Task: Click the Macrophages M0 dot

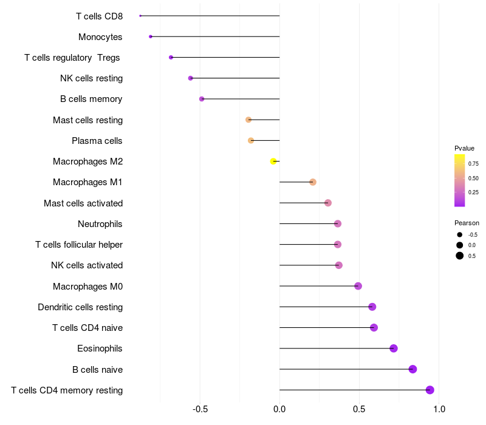Action: [358, 286]
